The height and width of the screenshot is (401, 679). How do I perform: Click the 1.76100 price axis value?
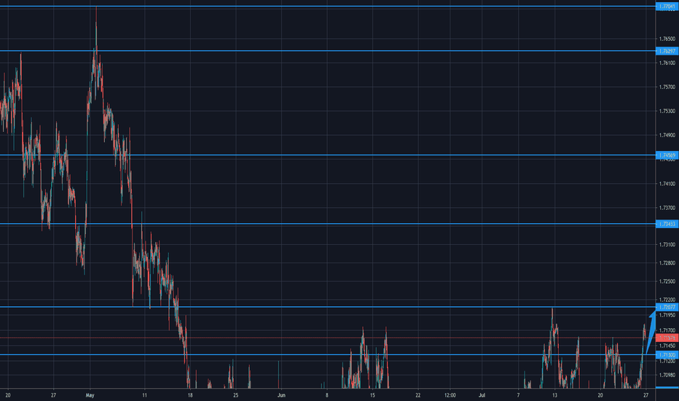pyautogui.click(x=667, y=63)
